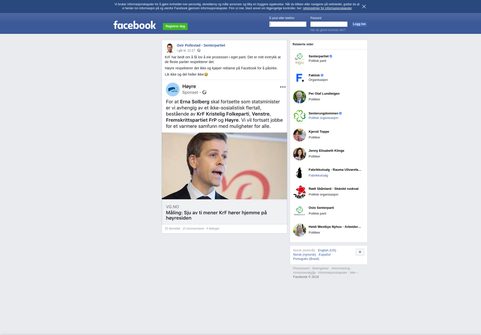Image resolution: width=481 pixels, height=335 pixels.
Task: Open the Rauma Ullvarefabrikk silhouette icon
Action: click(x=300, y=173)
